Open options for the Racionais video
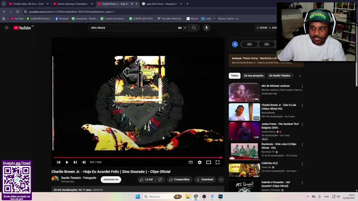358x201 pixels. (x=302, y=145)
